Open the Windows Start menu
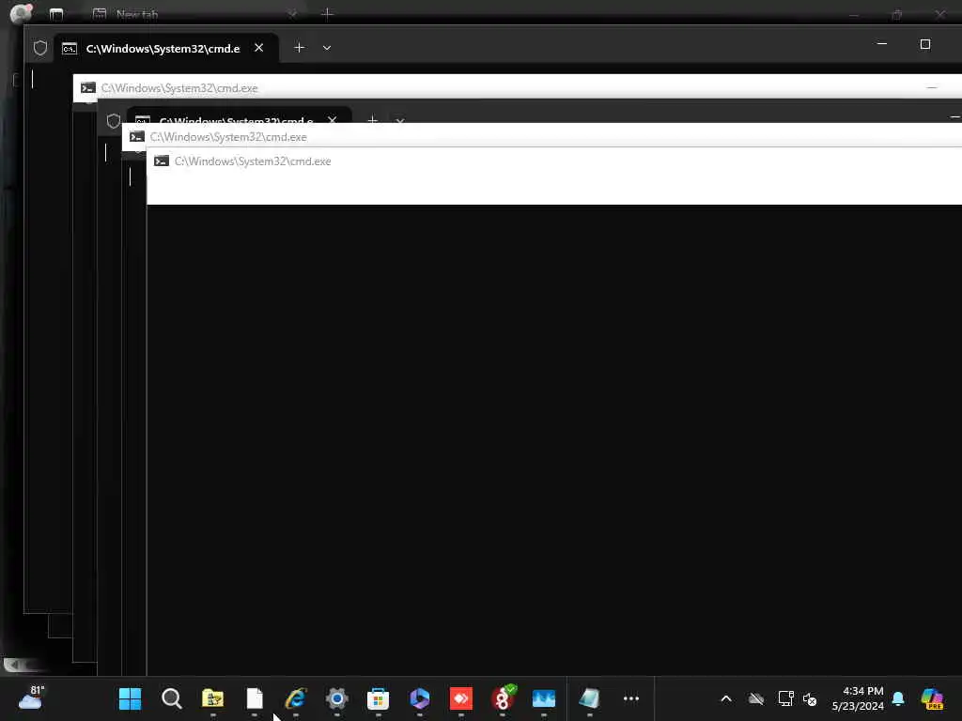Image resolution: width=962 pixels, height=721 pixels. (130, 698)
